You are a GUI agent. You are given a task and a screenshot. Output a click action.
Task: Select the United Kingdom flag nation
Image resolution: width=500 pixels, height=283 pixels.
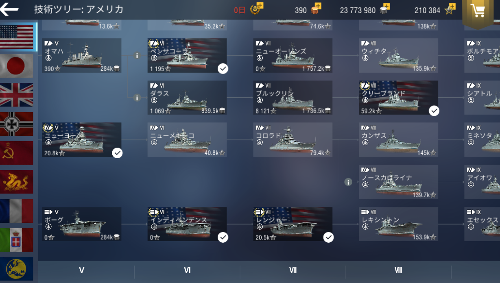[x=17, y=95]
